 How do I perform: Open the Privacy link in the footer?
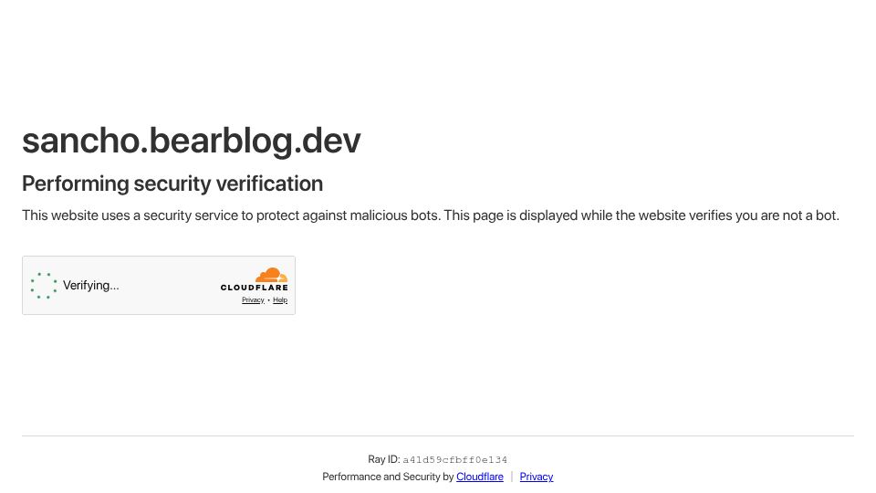pyautogui.click(x=537, y=477)
